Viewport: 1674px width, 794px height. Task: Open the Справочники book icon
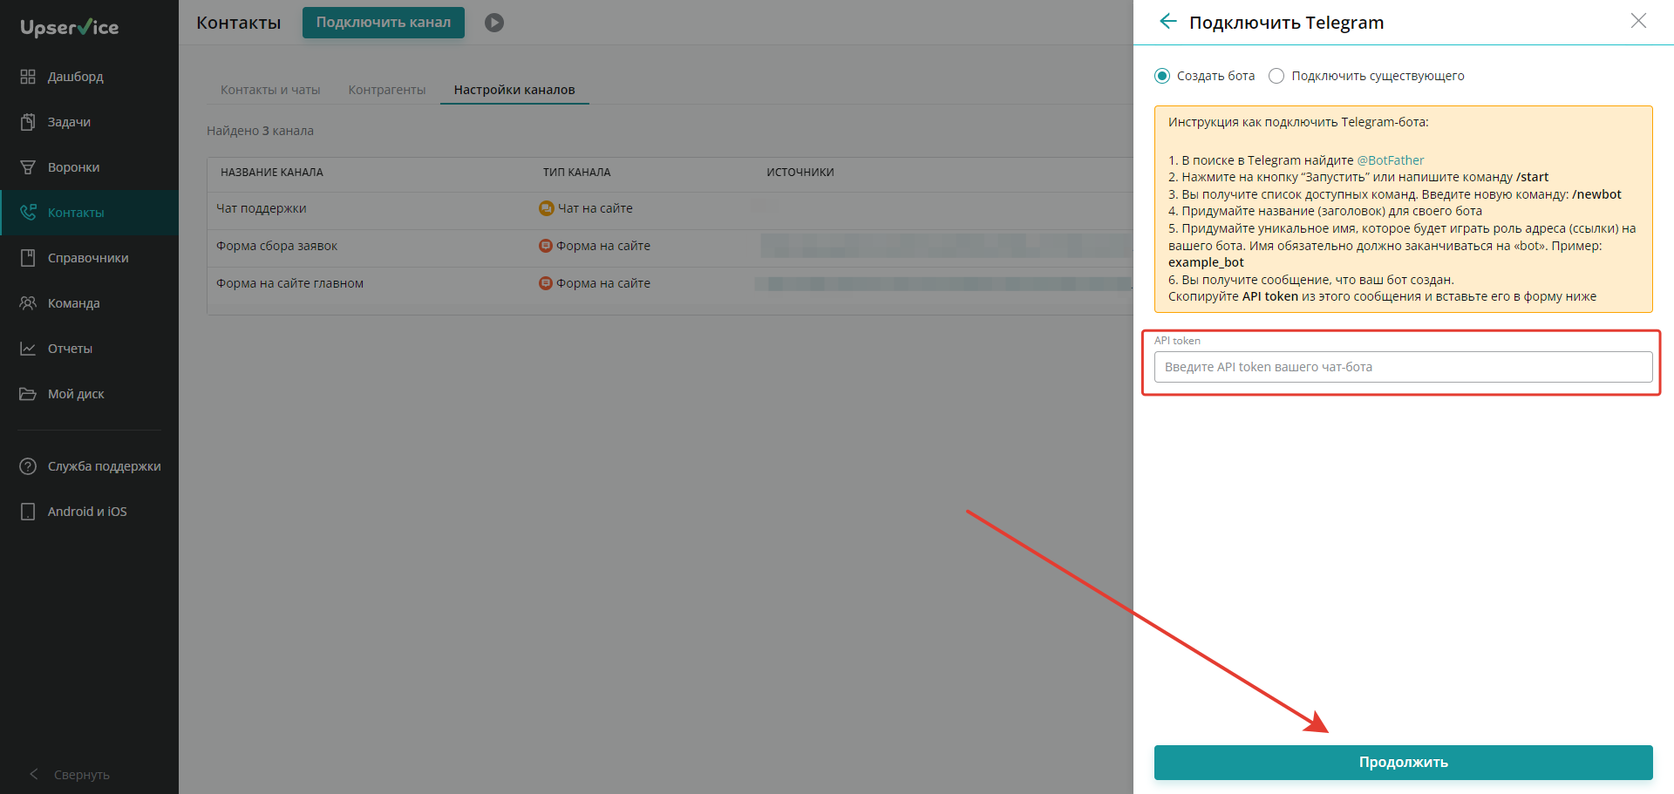tap(28, 258)
